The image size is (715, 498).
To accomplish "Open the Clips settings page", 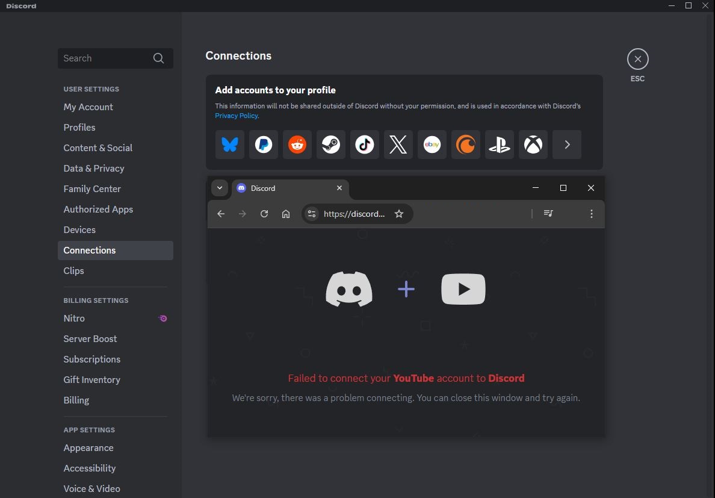I will click(116, 271).
